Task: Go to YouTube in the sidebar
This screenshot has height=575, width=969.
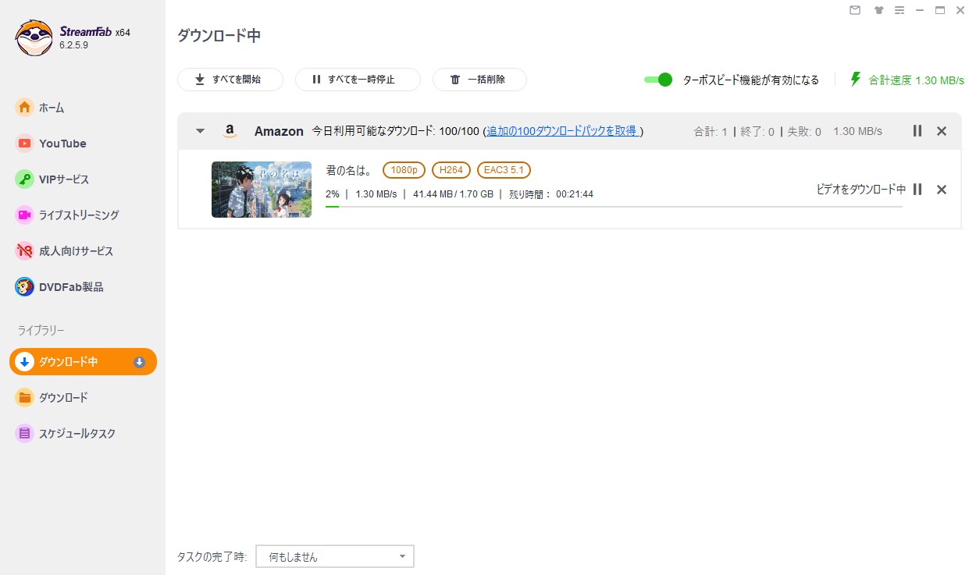Action: tap(62, 144)
